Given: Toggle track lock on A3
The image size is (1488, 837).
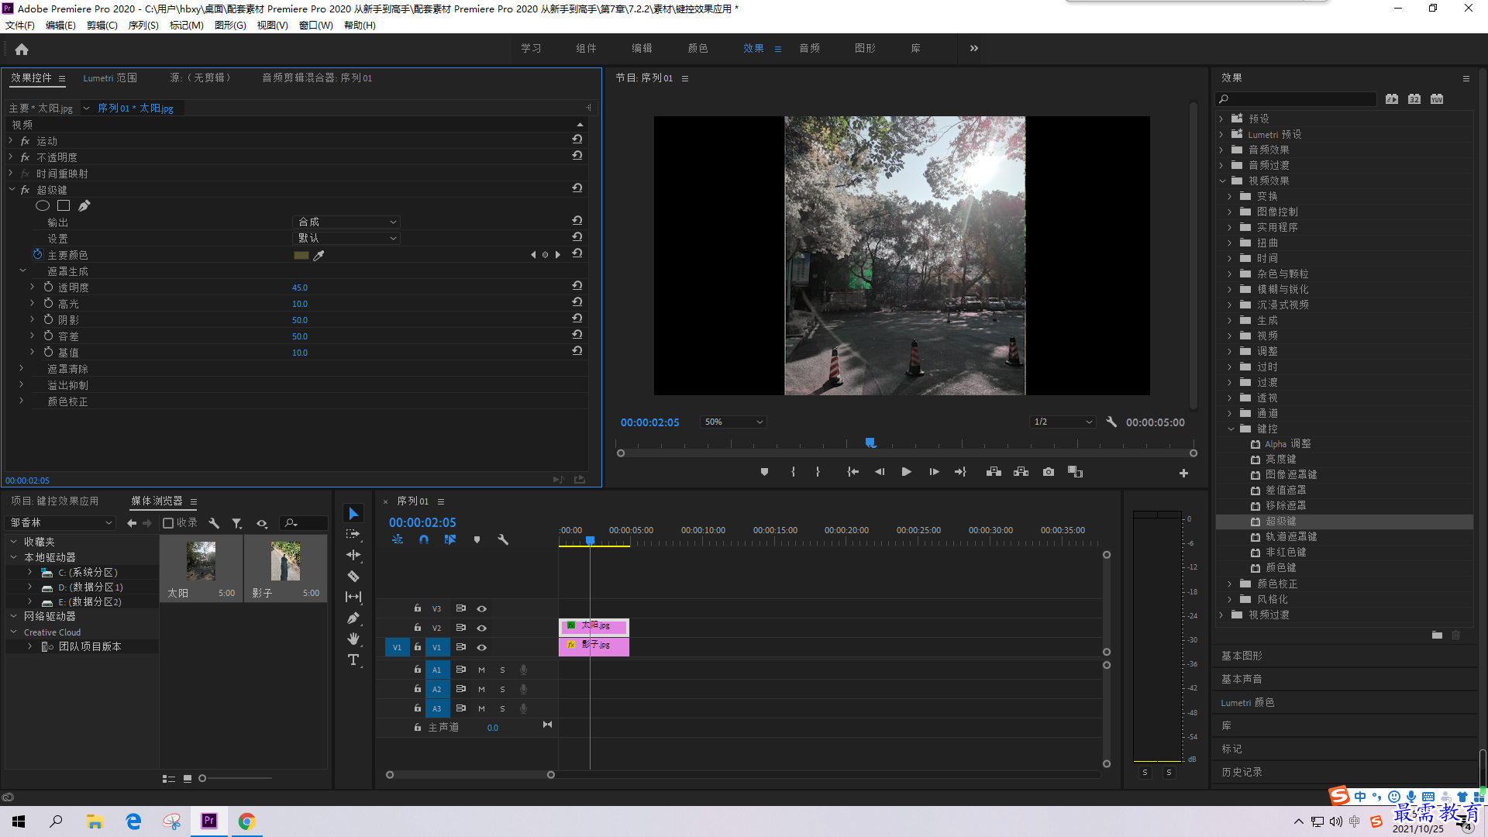Looking at the screenshot, I should pyautogui.click(x=418, y=708).
